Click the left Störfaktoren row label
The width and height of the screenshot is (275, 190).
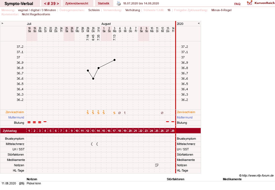[16, 155]
